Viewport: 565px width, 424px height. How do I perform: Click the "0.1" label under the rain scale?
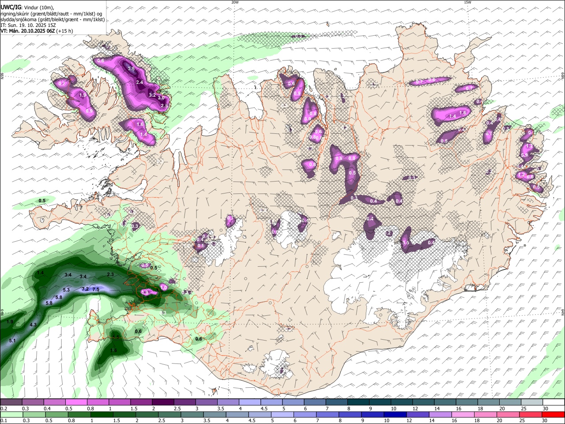4,421
